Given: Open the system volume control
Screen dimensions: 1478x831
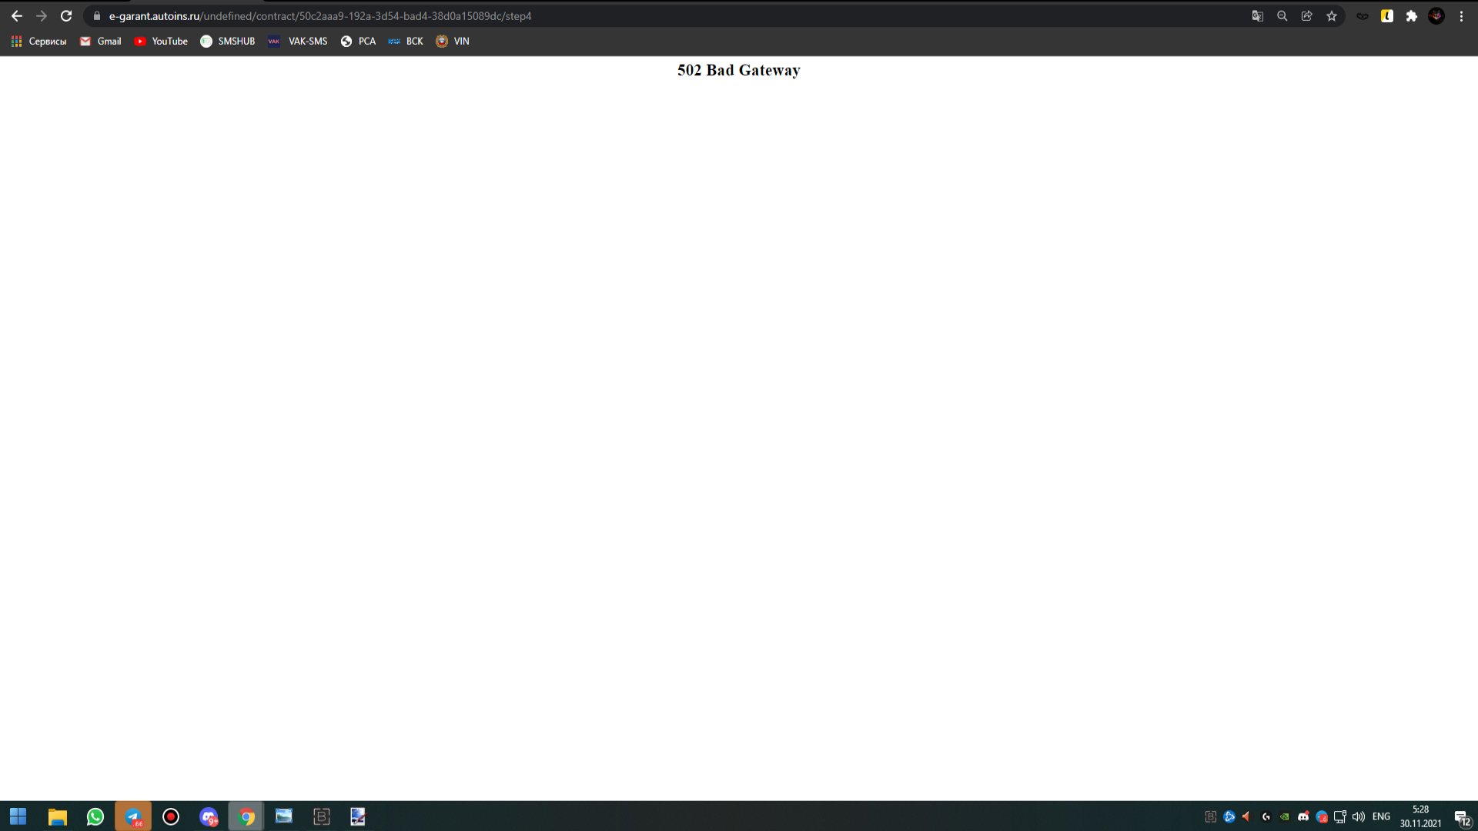Looking at the screenshot, I should point(1359,816).
